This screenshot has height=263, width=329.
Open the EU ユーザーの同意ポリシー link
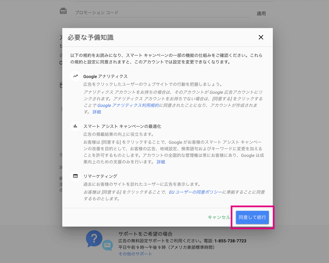click(x=196, y=192)
